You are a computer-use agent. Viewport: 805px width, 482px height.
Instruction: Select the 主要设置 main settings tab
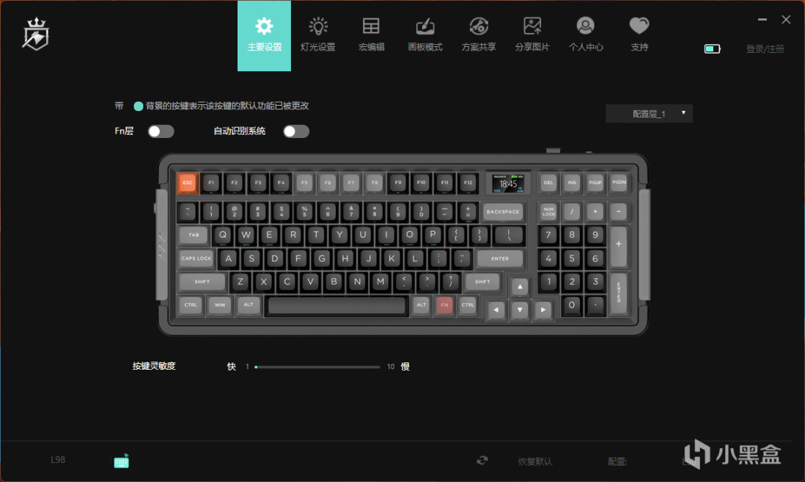[x=265, y=36]
